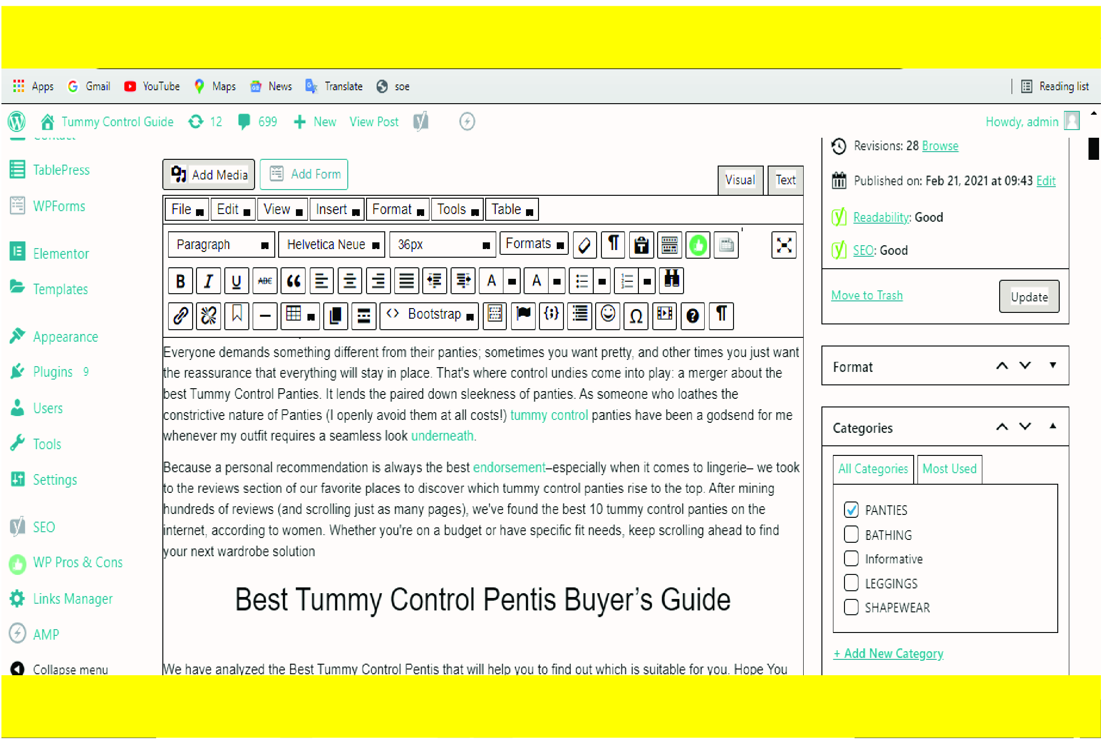Select the Bold formatting icon

tap(180, 281)
